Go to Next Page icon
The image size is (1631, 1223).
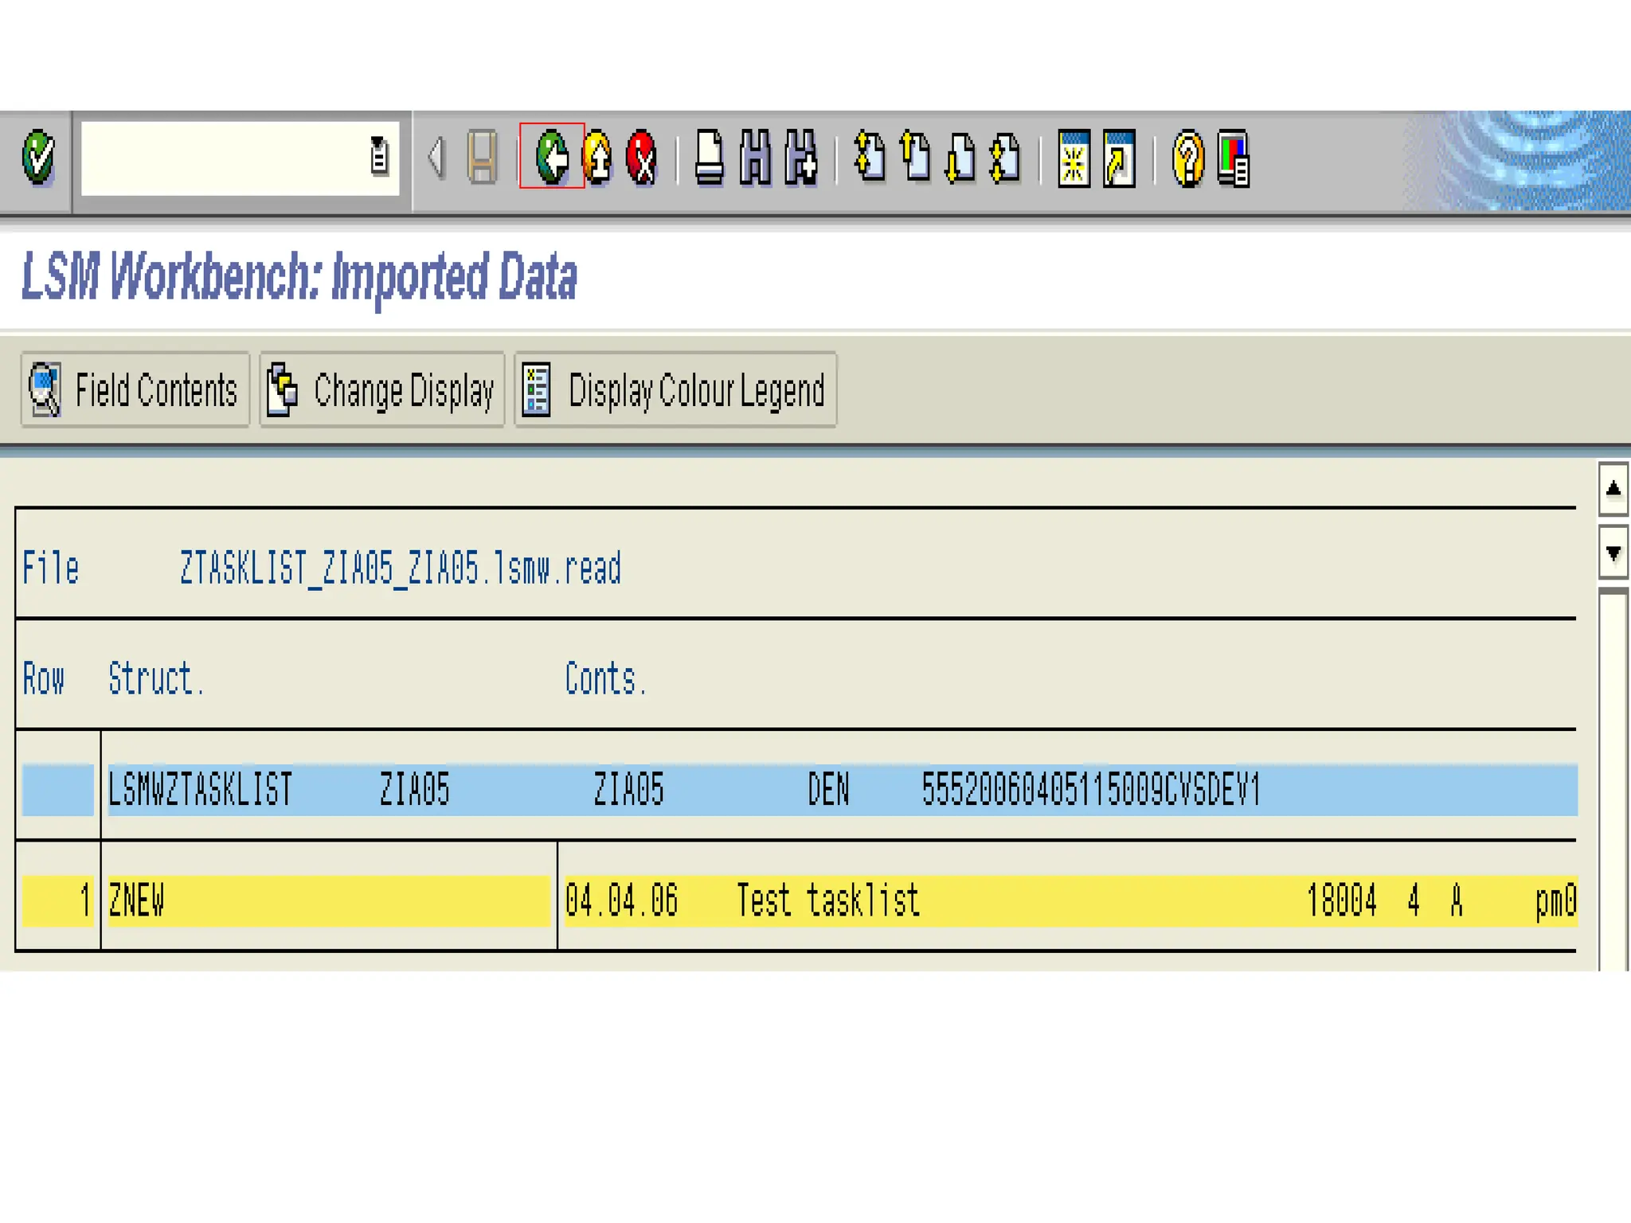click(x=960, y=157)
